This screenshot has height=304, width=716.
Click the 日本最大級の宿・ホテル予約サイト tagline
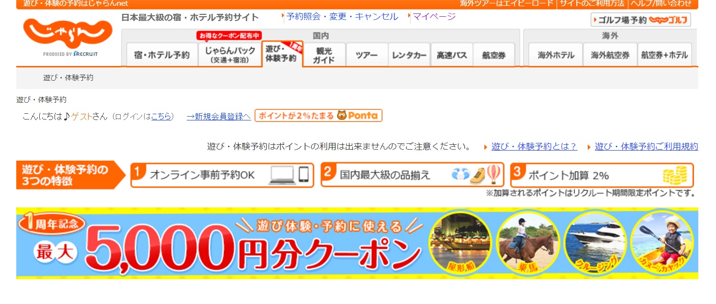[190, 18]
